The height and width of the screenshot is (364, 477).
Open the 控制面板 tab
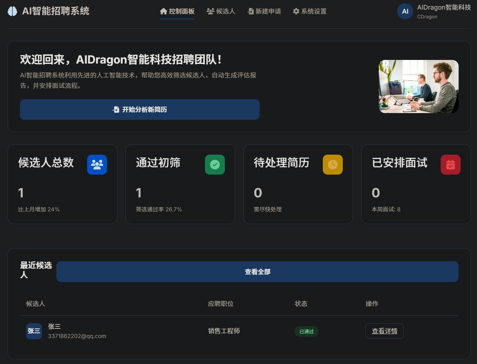click(177, 11)
